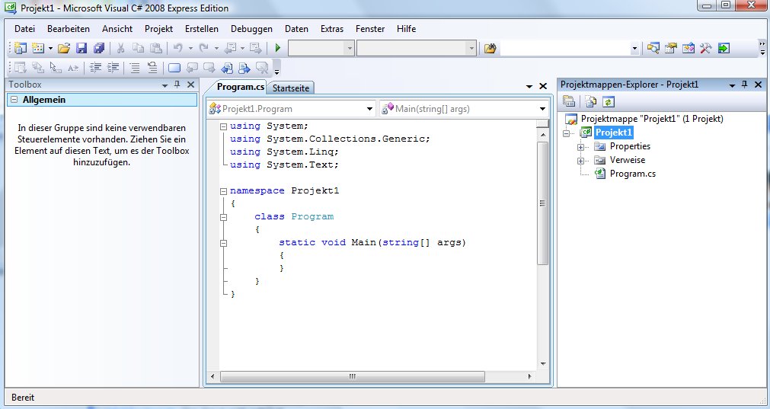Toggle the Projektmappen-Explorer auto-hide pin

click(x=744, y=85)
